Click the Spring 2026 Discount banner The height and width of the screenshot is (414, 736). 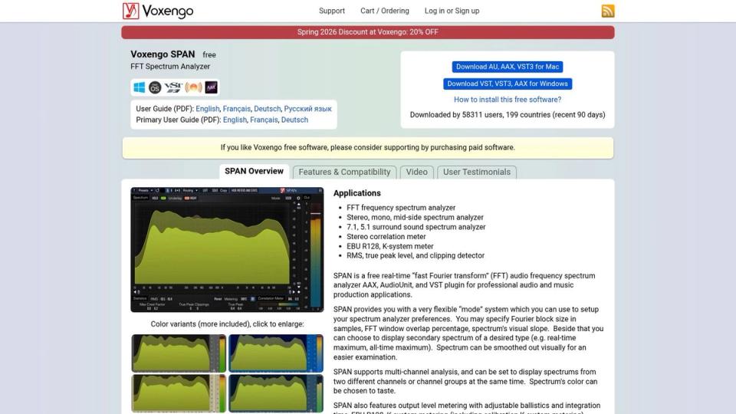click(x=367, y=32)
